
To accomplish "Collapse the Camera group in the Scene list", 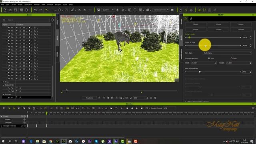I will tap(4, 94).
